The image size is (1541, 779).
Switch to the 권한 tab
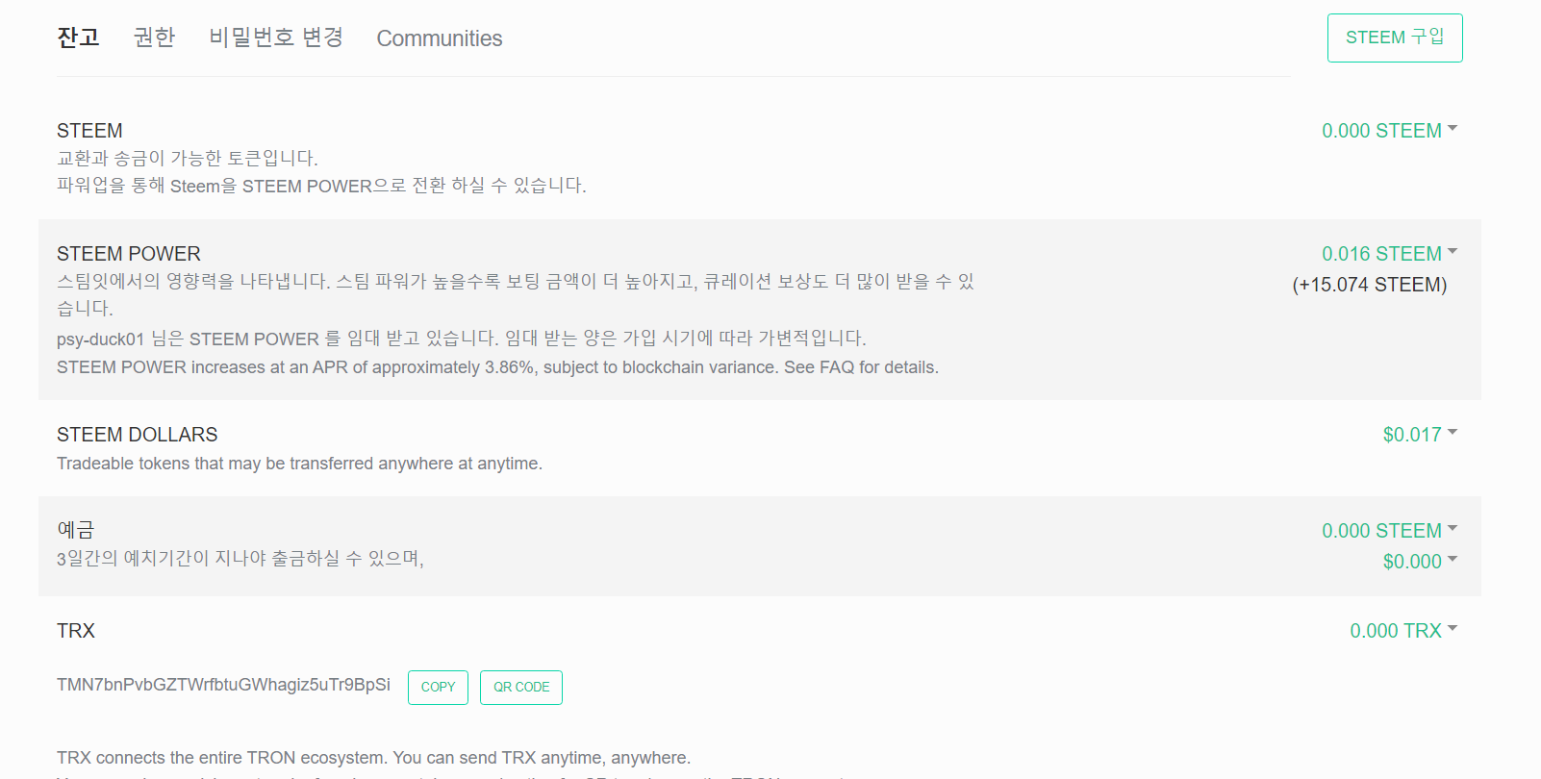click(x=154, y=38)
